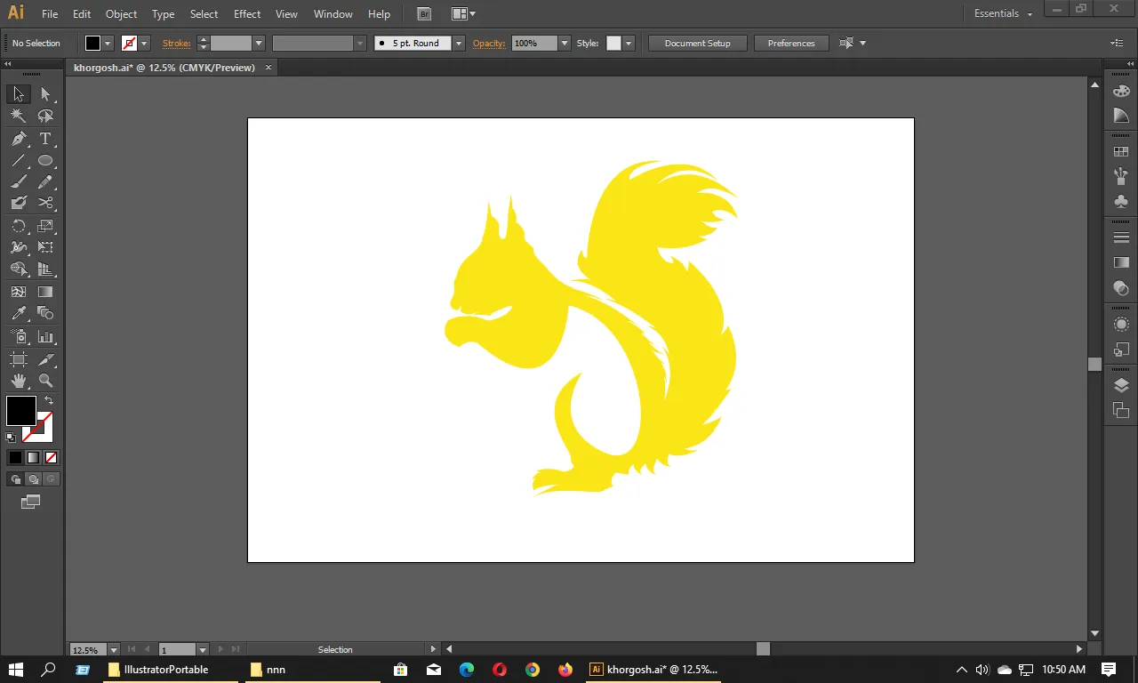Click the Document Setup button
Viewport: 1138px width, 683px height.
point(697,43)
